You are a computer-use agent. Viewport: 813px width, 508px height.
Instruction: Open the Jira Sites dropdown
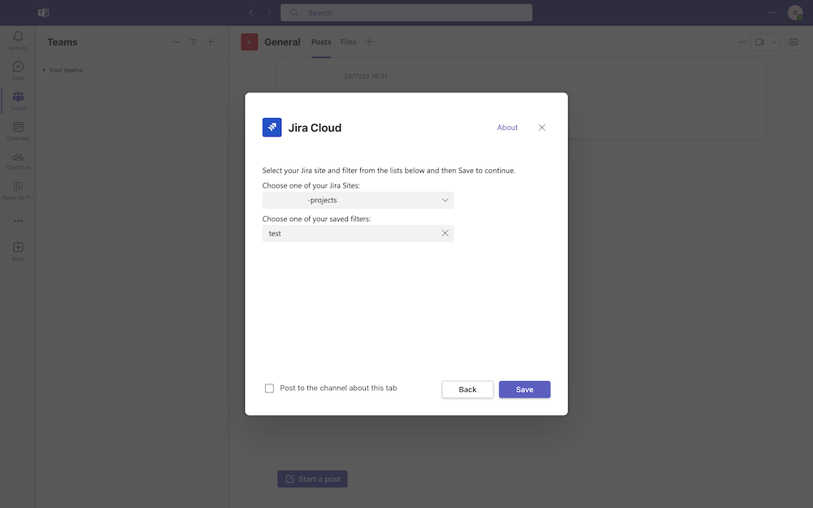coord(358,200)
